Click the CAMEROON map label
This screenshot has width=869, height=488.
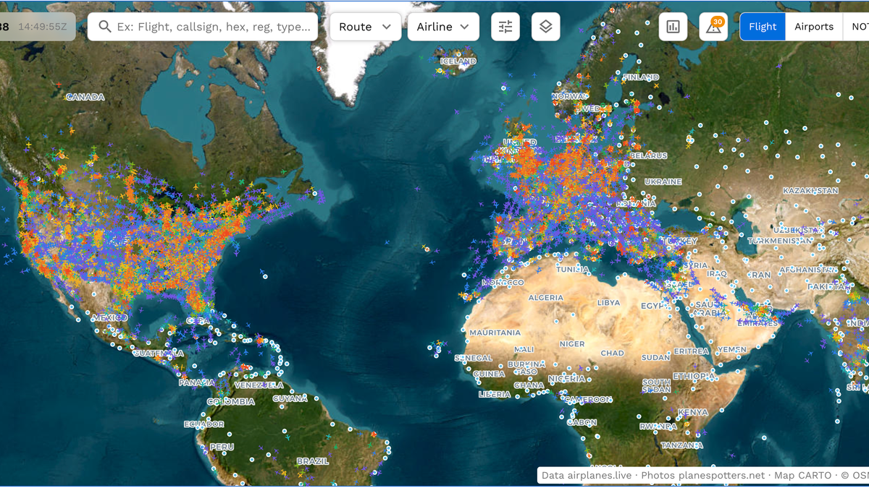point(589,399)
